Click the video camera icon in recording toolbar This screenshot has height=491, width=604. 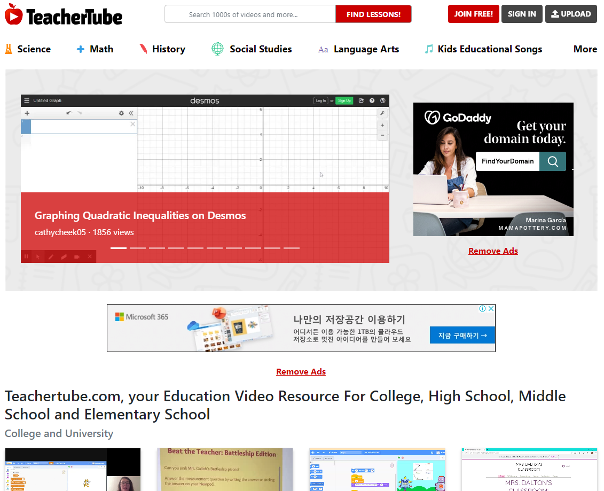[x=77, y=256]
